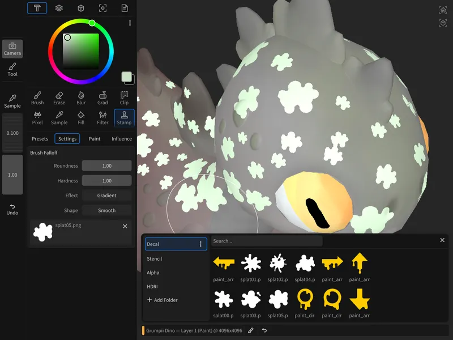
Task: Select the Erase tool
Action: (x=59, y=98)
